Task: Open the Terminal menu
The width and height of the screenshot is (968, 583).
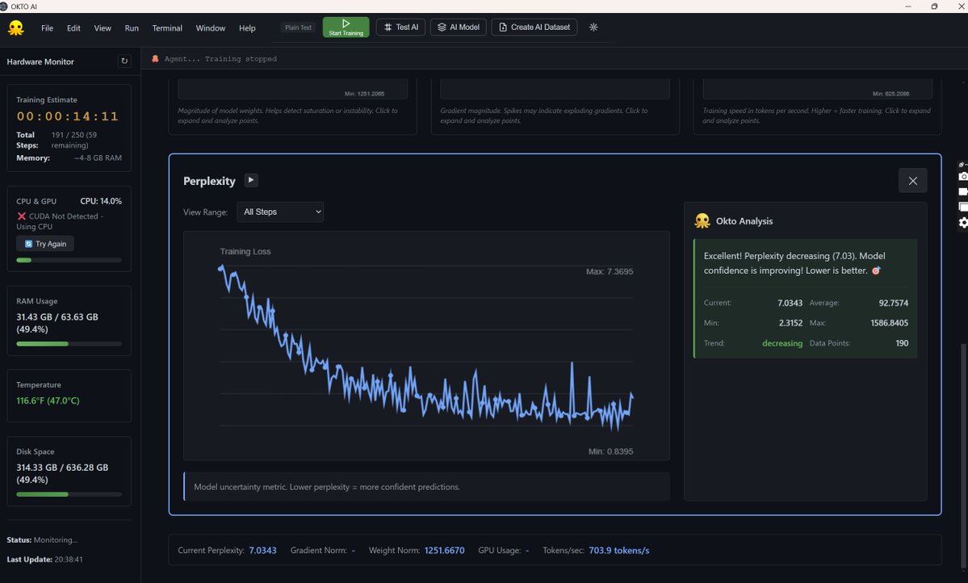Action: 166,27
